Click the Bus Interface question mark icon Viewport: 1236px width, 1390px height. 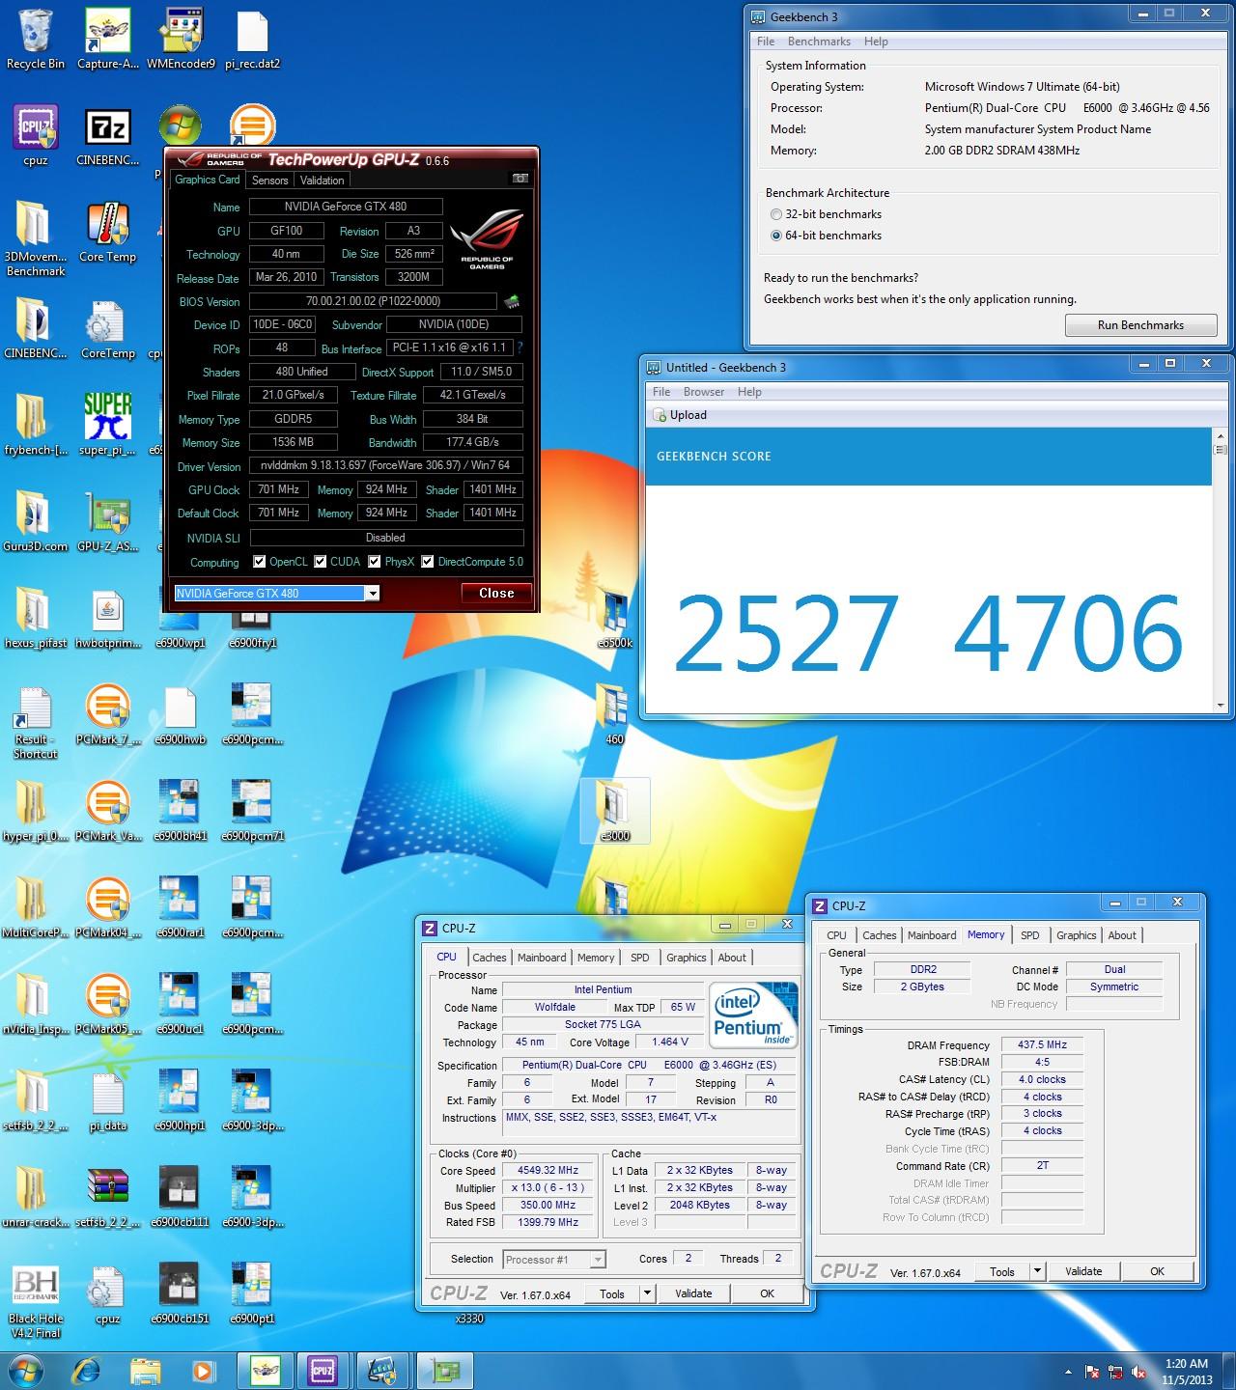(x=520, y=347)
